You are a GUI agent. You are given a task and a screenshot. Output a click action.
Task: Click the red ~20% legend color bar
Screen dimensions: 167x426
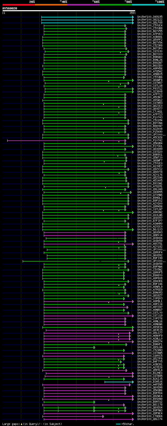[19, 5]
